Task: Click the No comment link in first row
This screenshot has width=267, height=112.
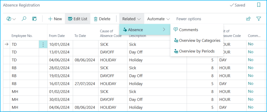Action: 251,44
